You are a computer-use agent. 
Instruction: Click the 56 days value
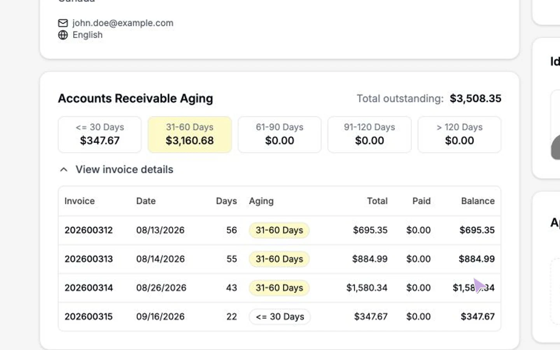click(x=232, y=230)
